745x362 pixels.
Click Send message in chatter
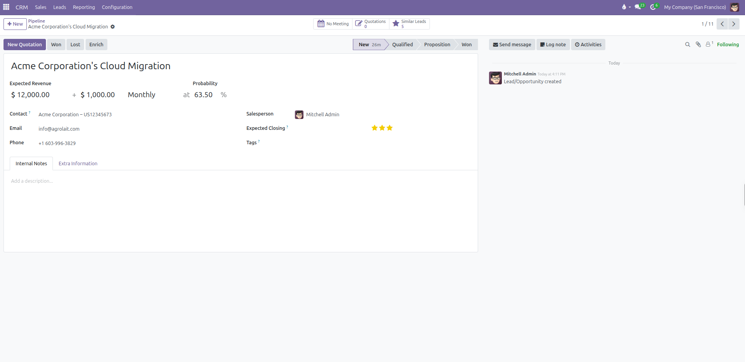pos(512,45)
